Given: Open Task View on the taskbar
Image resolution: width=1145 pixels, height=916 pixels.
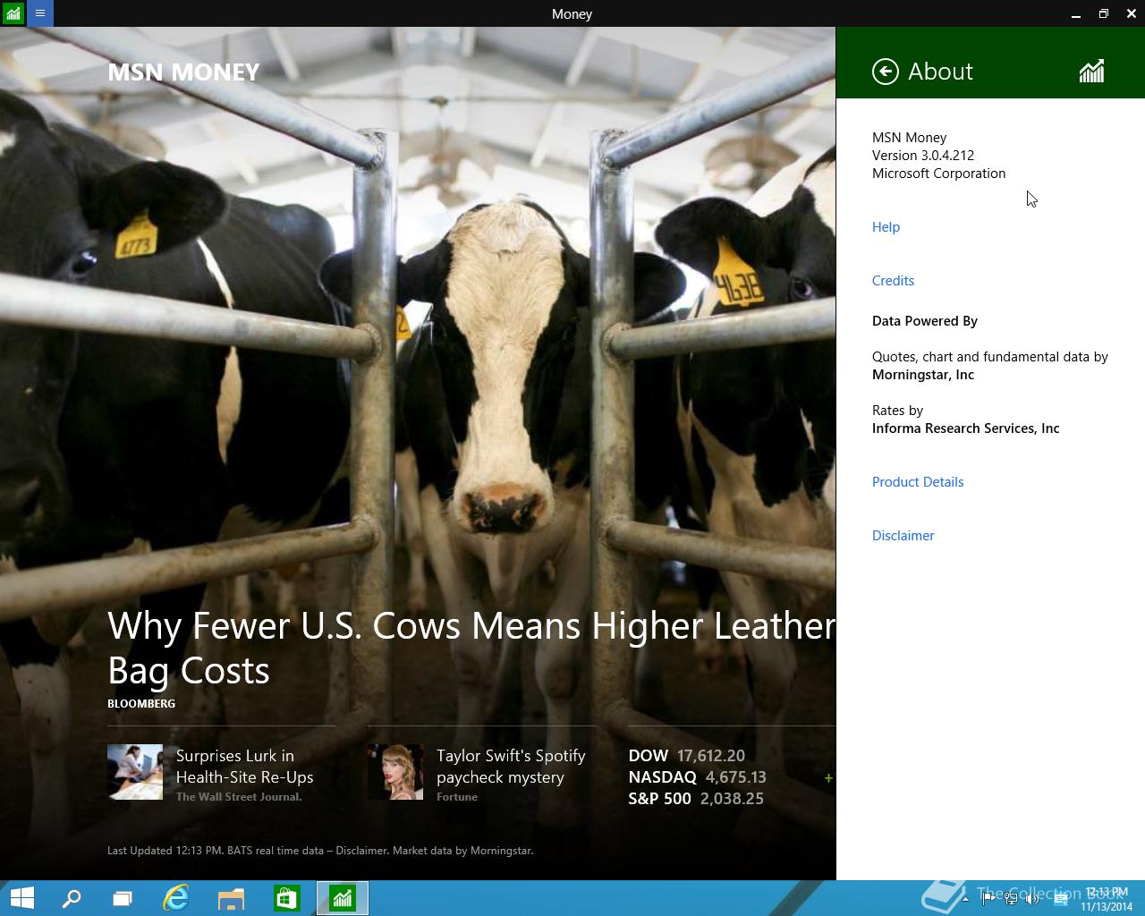Looking at the screenshot, I should pos(123,898).
